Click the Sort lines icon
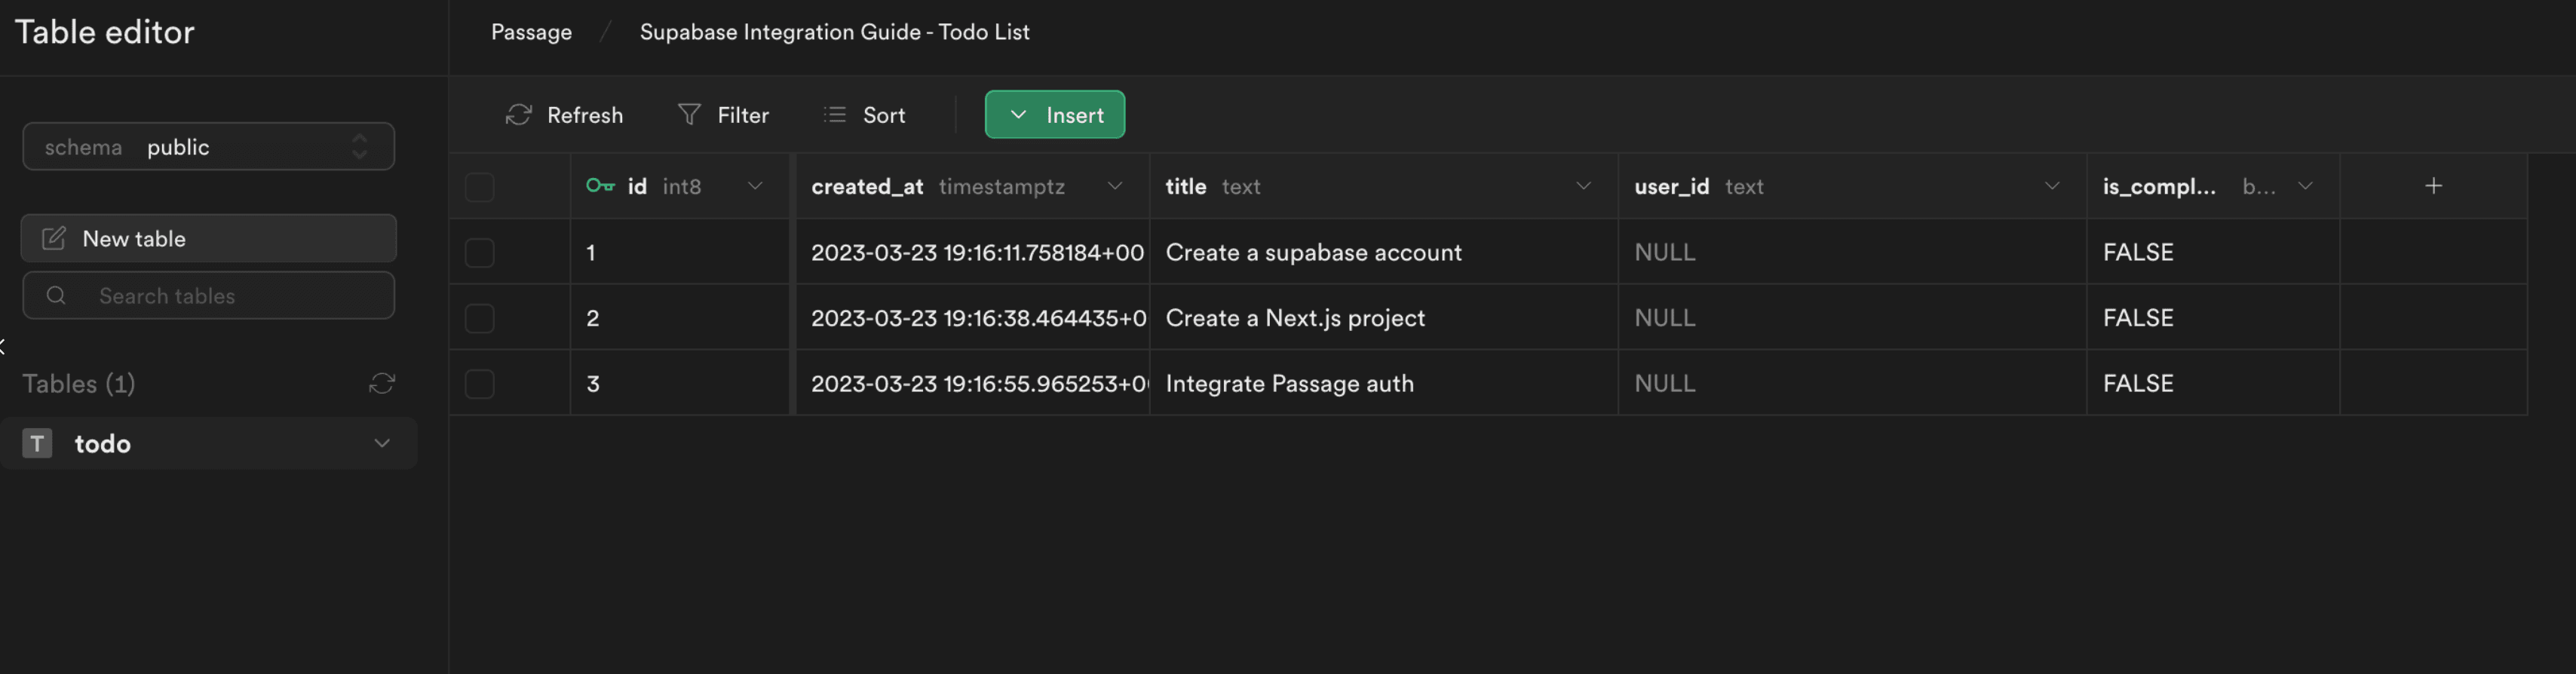This screenshot has height=674, width=2576. click(x=835, y=115)
